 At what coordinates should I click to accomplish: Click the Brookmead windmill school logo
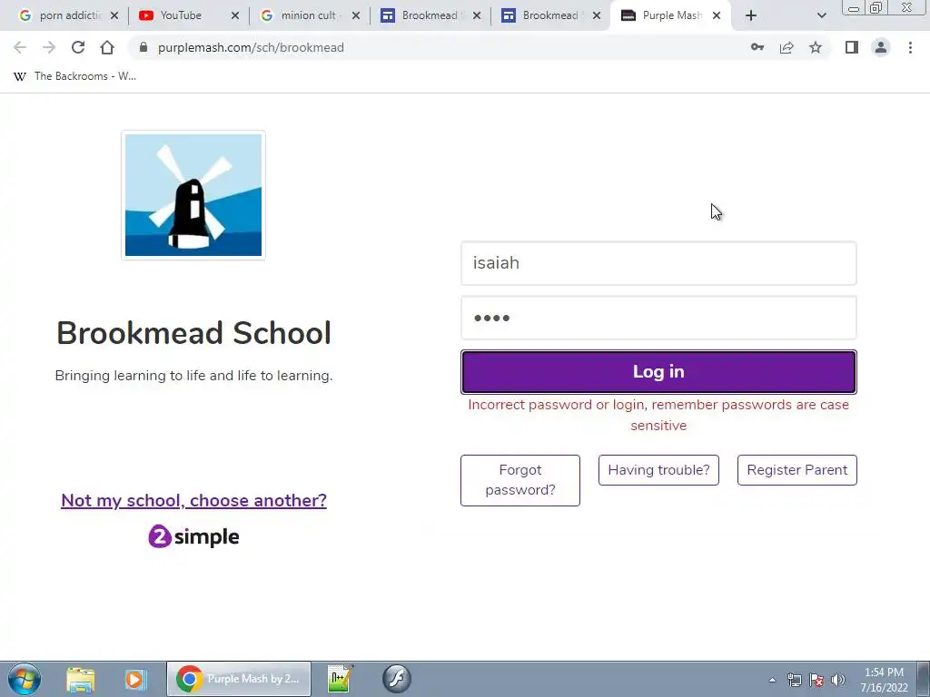193,195
